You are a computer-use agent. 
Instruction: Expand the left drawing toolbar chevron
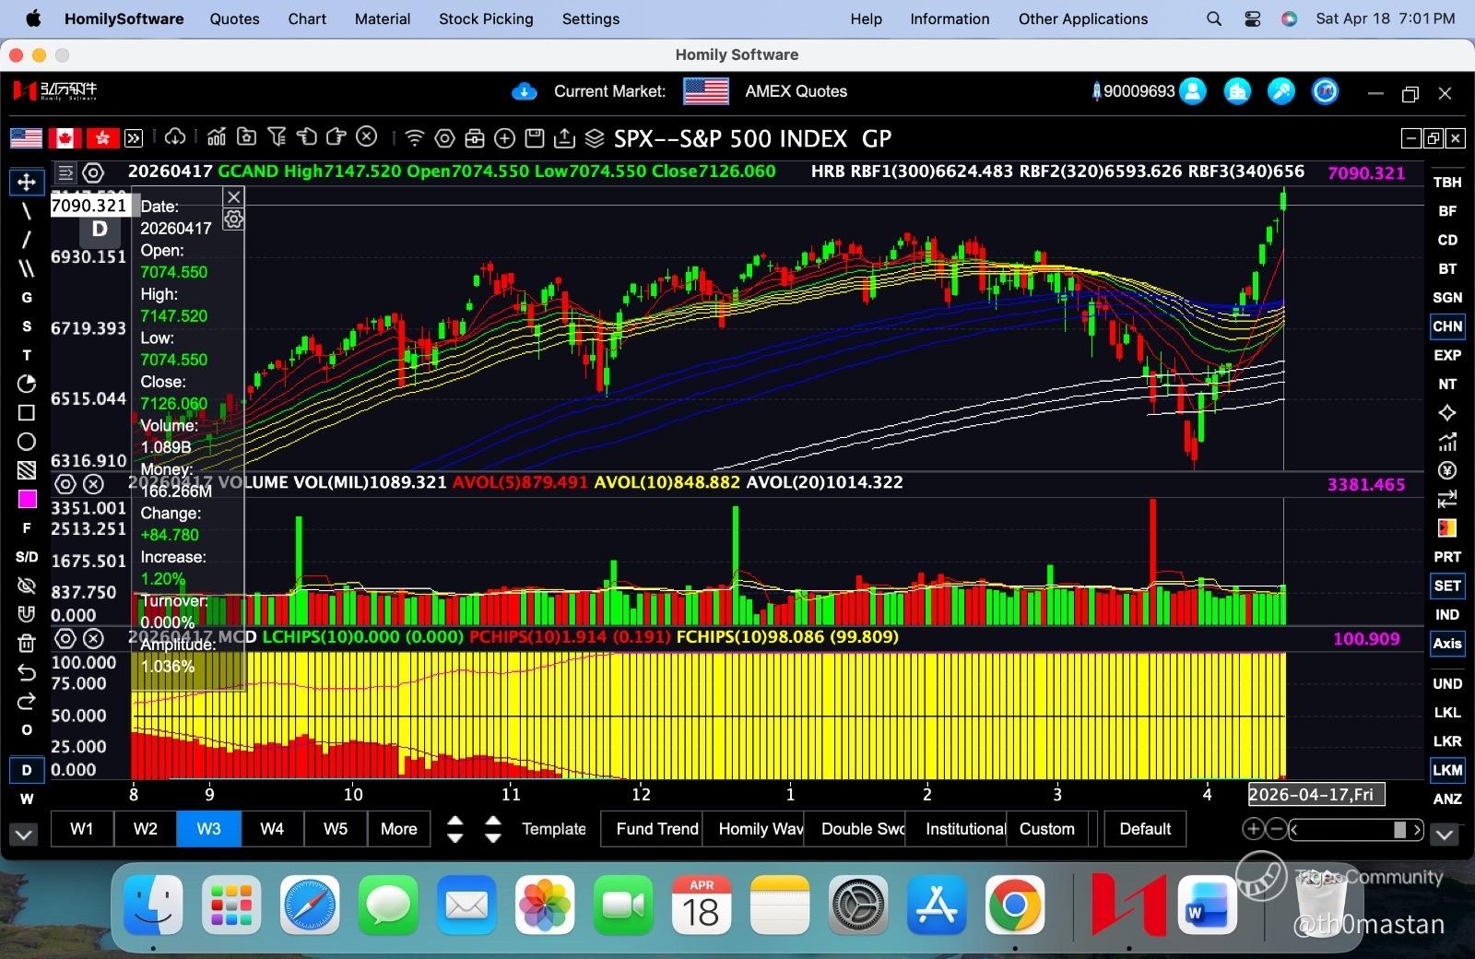pos(24,835)
